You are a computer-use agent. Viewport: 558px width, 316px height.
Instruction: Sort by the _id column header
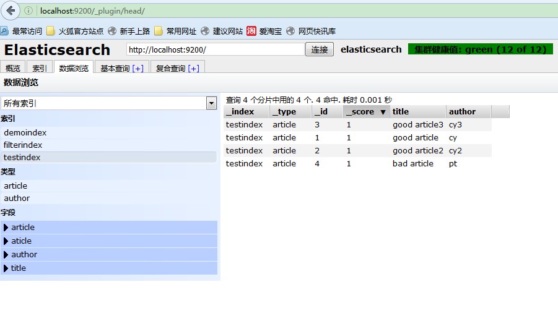coord(327,111)
